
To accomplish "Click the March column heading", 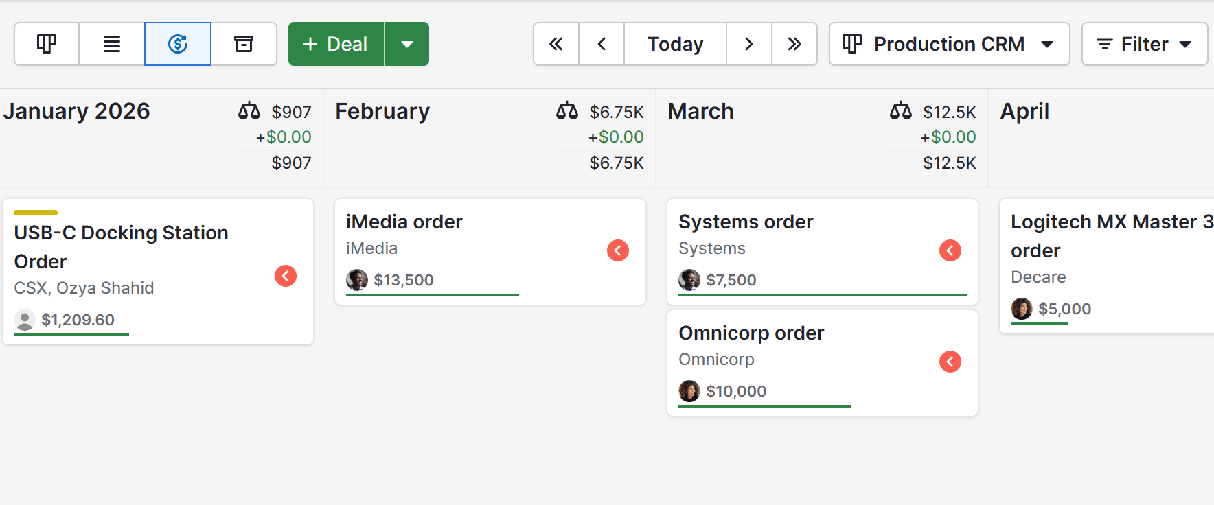I will pyautogui.click(x=700, y=111).
